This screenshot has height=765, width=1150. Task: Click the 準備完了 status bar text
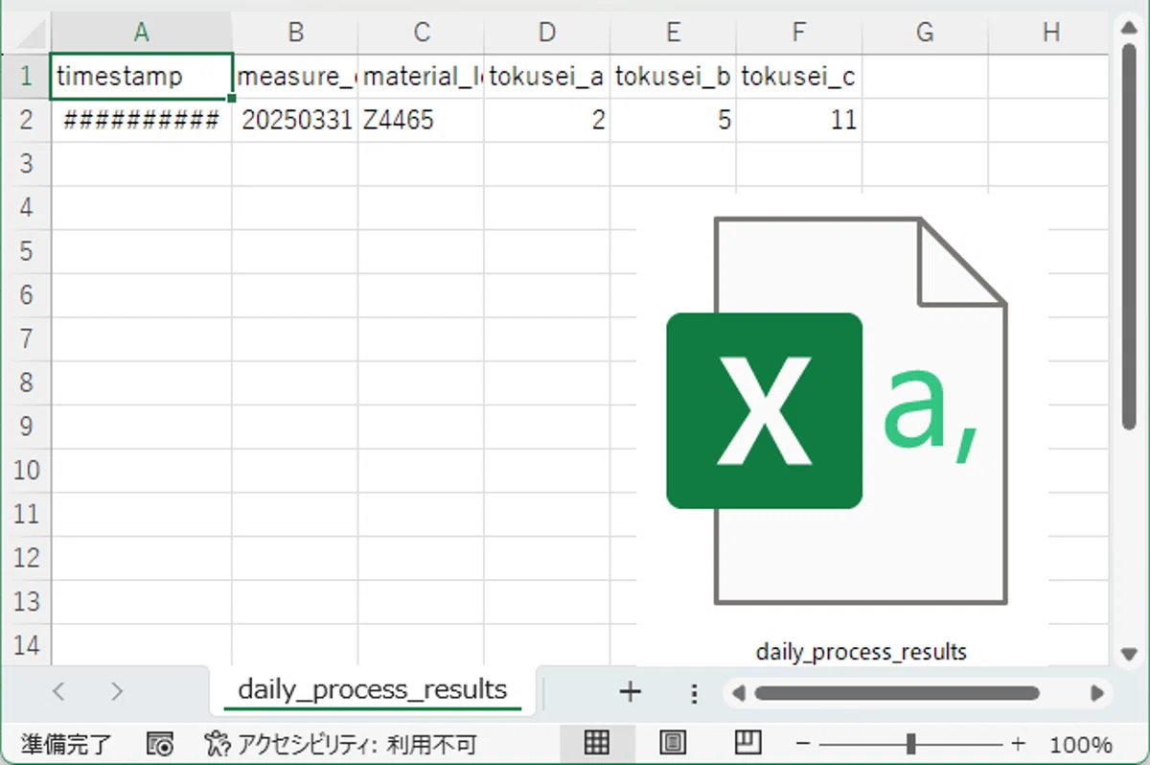click(x=66, y=744)
